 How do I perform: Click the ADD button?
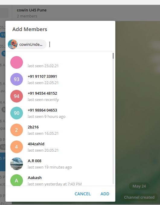coord(105,194)
